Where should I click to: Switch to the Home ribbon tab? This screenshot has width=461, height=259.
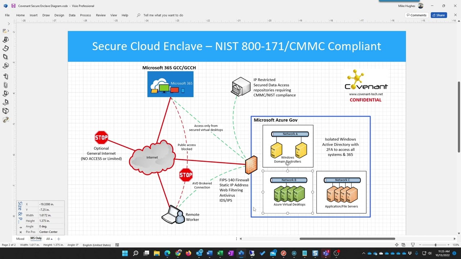[21, 15]
